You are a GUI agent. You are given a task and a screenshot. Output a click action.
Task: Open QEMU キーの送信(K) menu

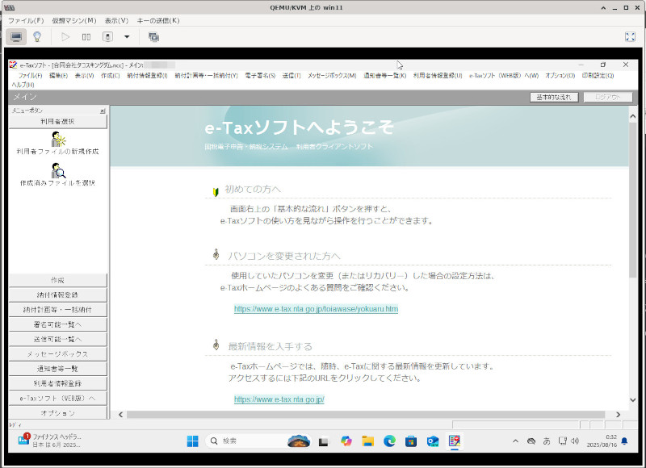coord(158,21)
